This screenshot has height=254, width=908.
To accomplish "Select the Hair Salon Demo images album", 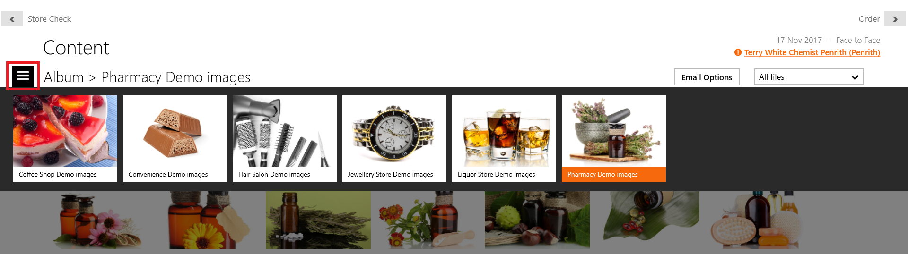I will 285,138.
